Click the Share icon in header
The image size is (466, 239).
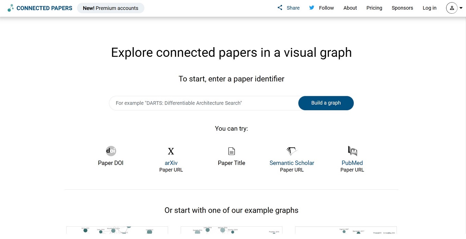click(280, 8)
